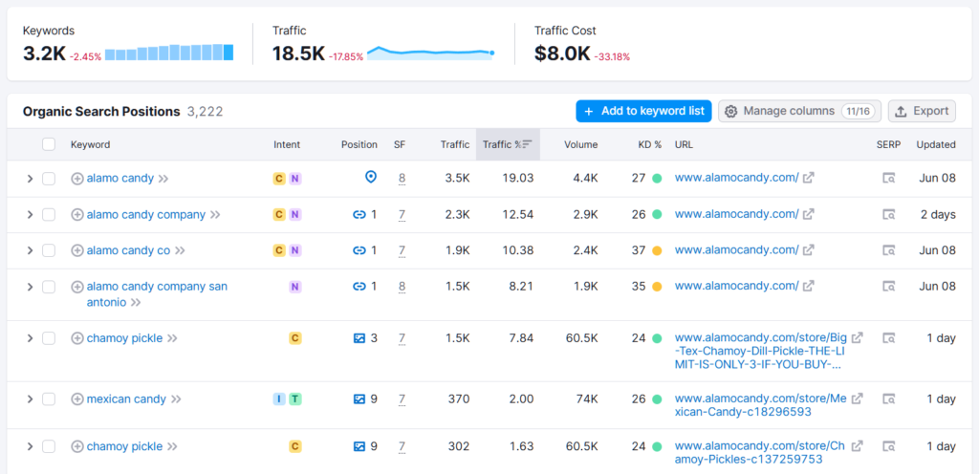The height and width of the screenshot is (474, 979).
Task: Expand chamoy pickle row with 1.63 traffic %
Action: 30,446
